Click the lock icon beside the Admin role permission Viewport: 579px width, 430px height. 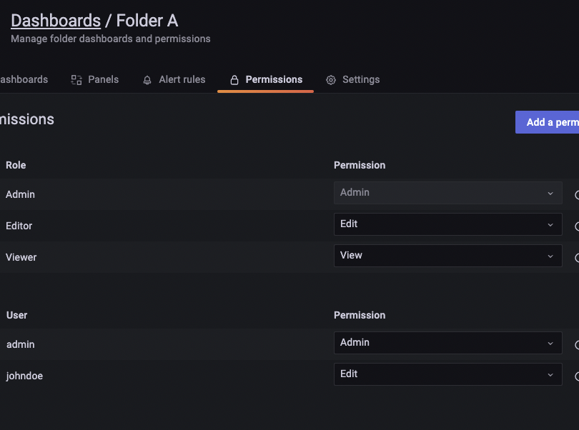click(x=576, y=194)
